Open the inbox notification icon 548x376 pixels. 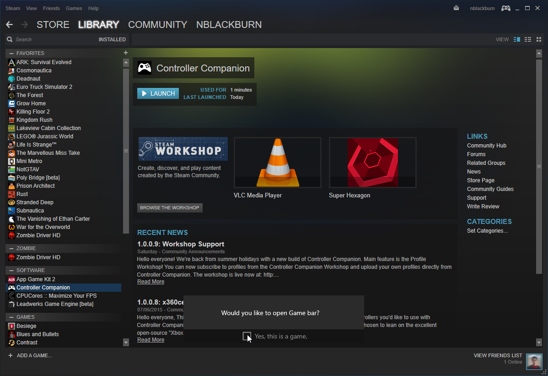tap(456, 8)
